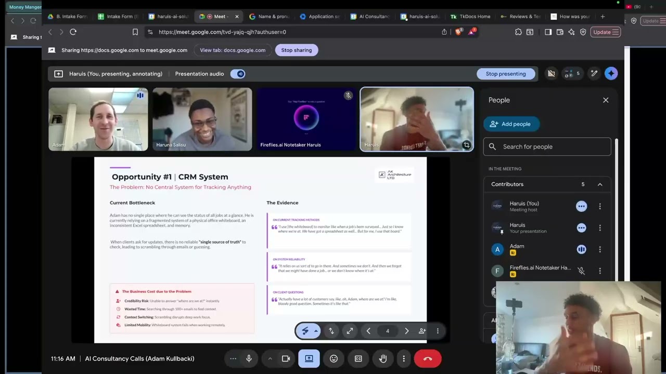The image size is (666, 374).
Task: Leave the call with the red hang-up button
Action: (x=428, y=358)
